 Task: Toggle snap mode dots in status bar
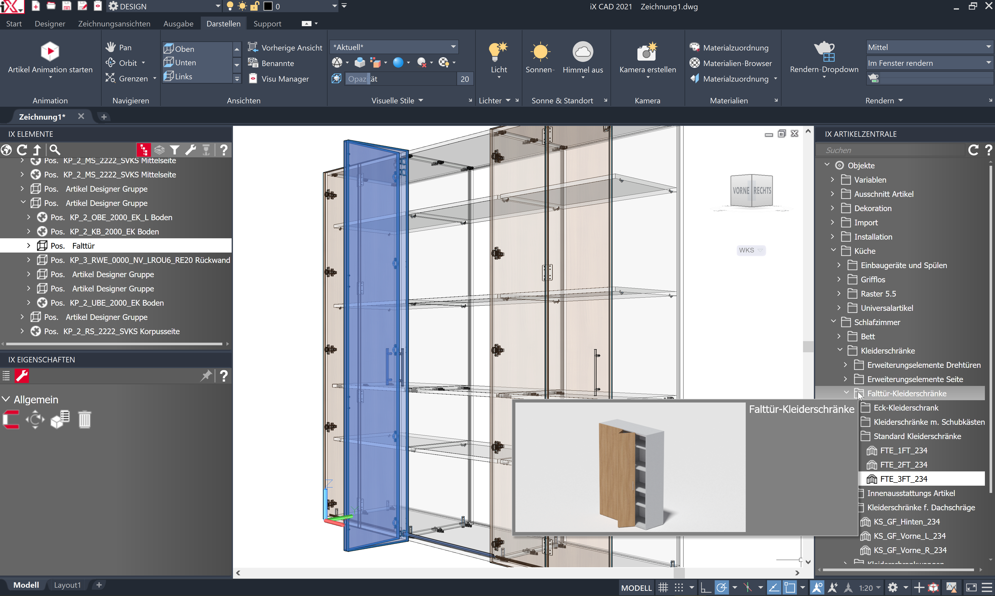pos(678,587)
